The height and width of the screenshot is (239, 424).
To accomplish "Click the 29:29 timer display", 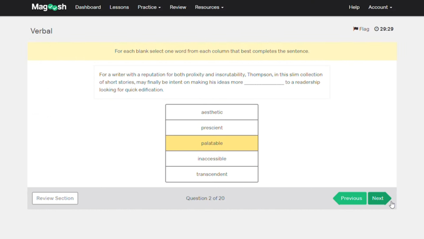I will [384, 29].
